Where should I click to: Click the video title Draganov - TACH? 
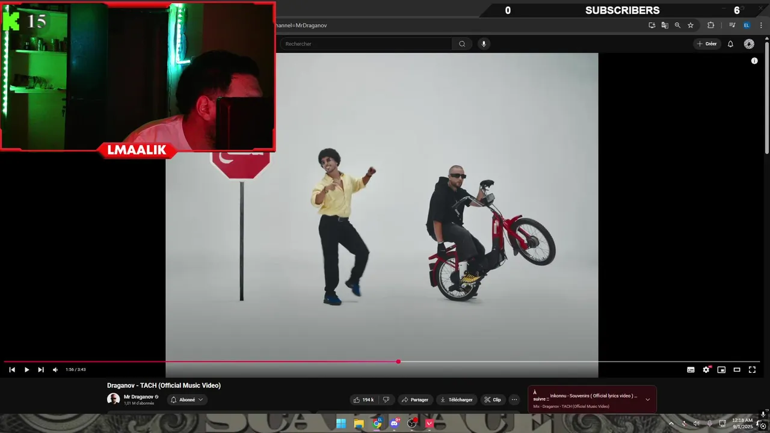pyautogui.click(x=164, y=385)
